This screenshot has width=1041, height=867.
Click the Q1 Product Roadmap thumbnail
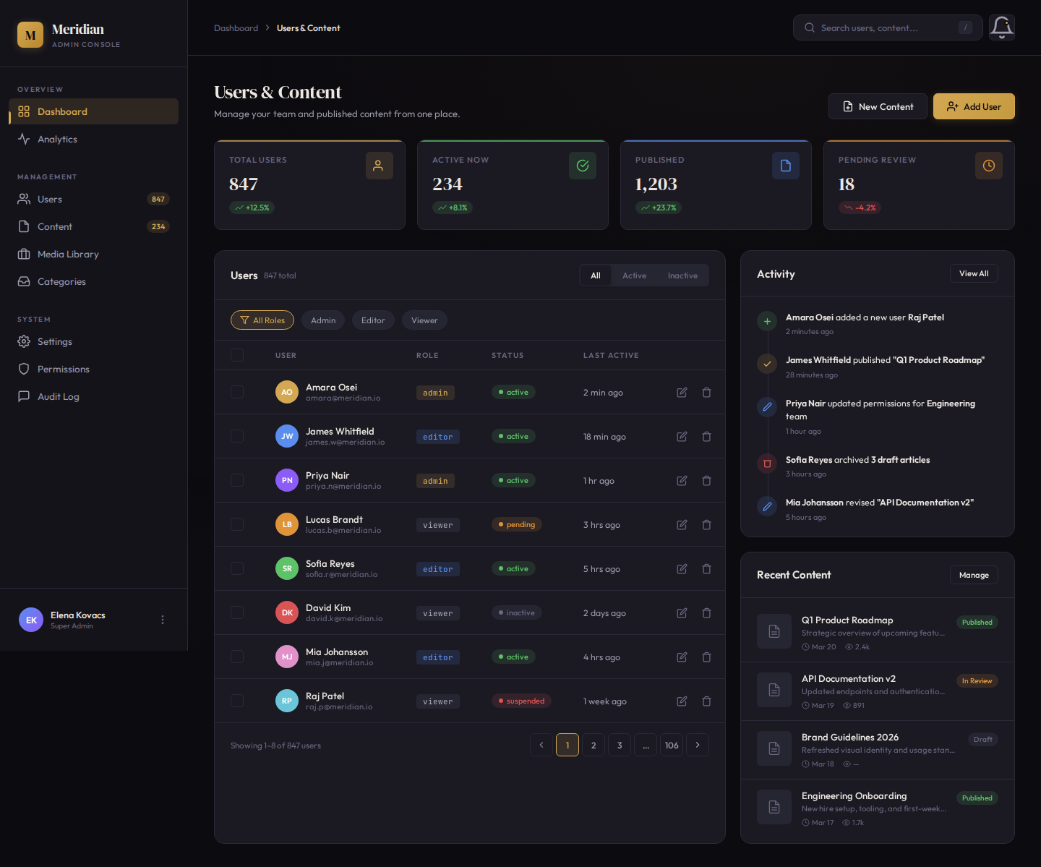tap(774, 631)
